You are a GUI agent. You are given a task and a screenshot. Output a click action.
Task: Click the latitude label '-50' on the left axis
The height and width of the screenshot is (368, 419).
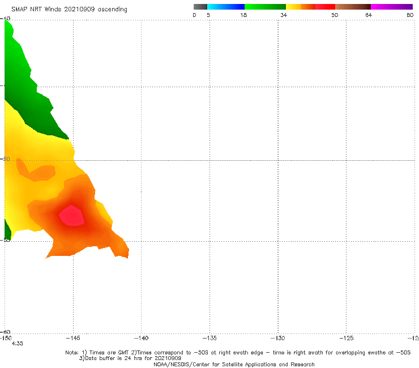[x=5, y=159]
